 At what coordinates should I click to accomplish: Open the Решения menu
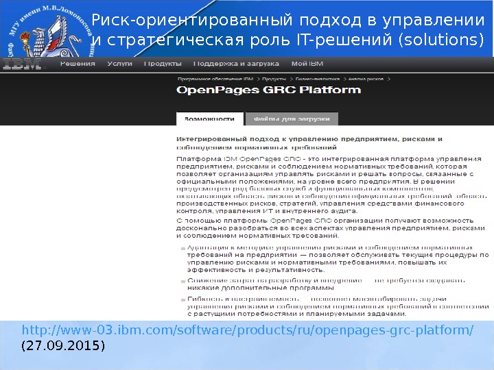click(x=78, y=64)
